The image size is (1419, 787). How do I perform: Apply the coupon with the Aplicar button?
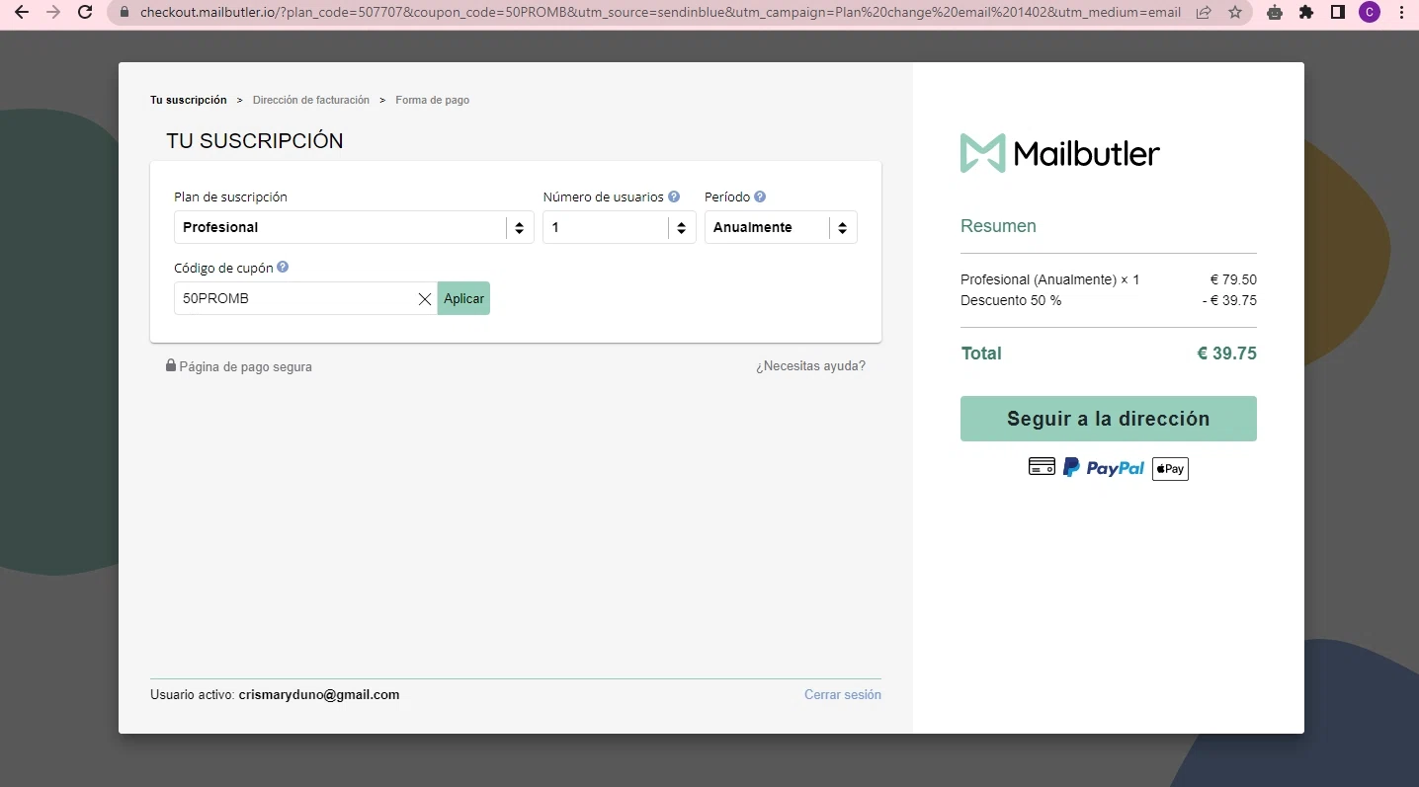tap(463, 298)
